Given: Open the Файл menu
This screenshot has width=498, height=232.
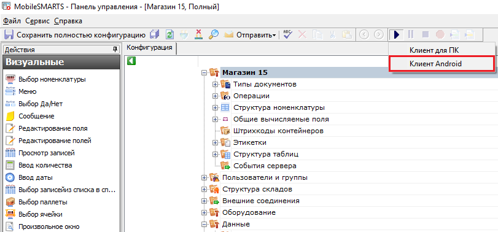Looking at the screenshot, I should (12, 21).
